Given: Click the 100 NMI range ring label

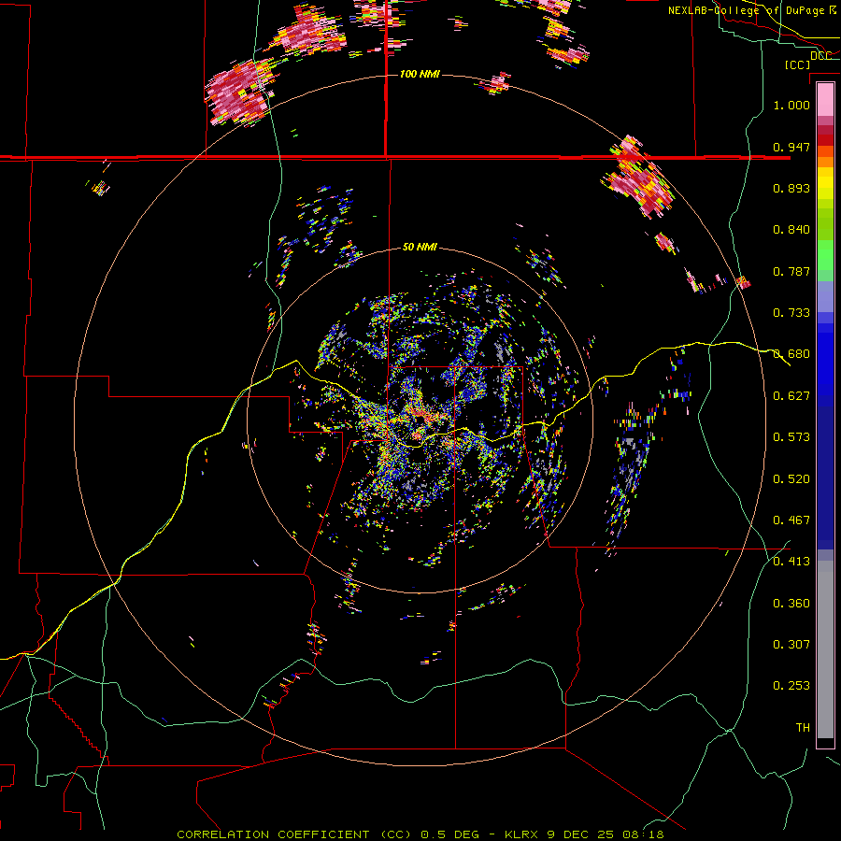Looking at the screenshot, I should point(420,74).
